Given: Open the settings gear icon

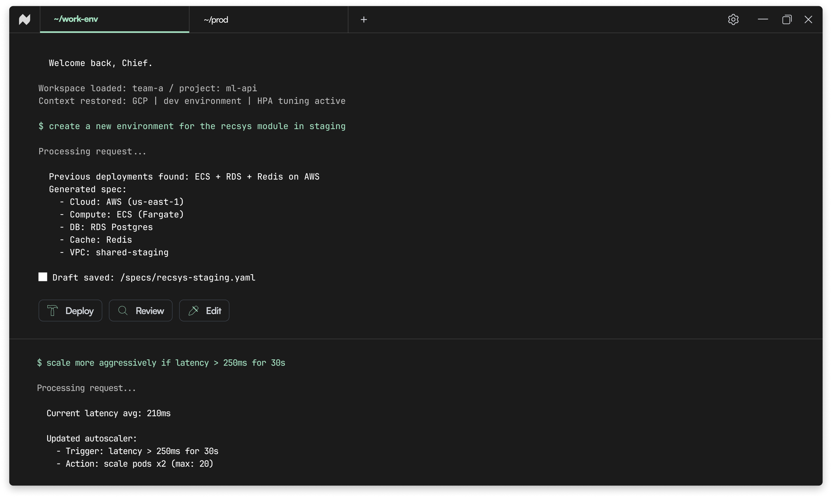Looking at the screenshot, I should click(x=733, y=19).
